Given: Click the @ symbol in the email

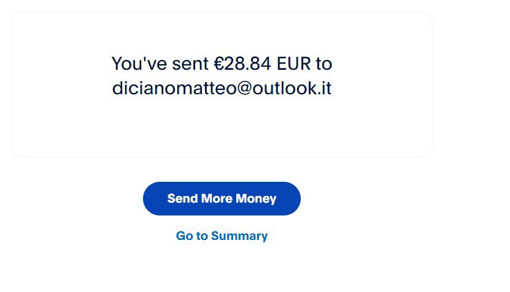Looking at the screenshot, I should coord(244,89).
